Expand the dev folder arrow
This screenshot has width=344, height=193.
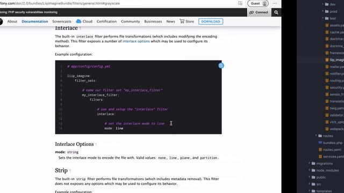tap(322, 4)
